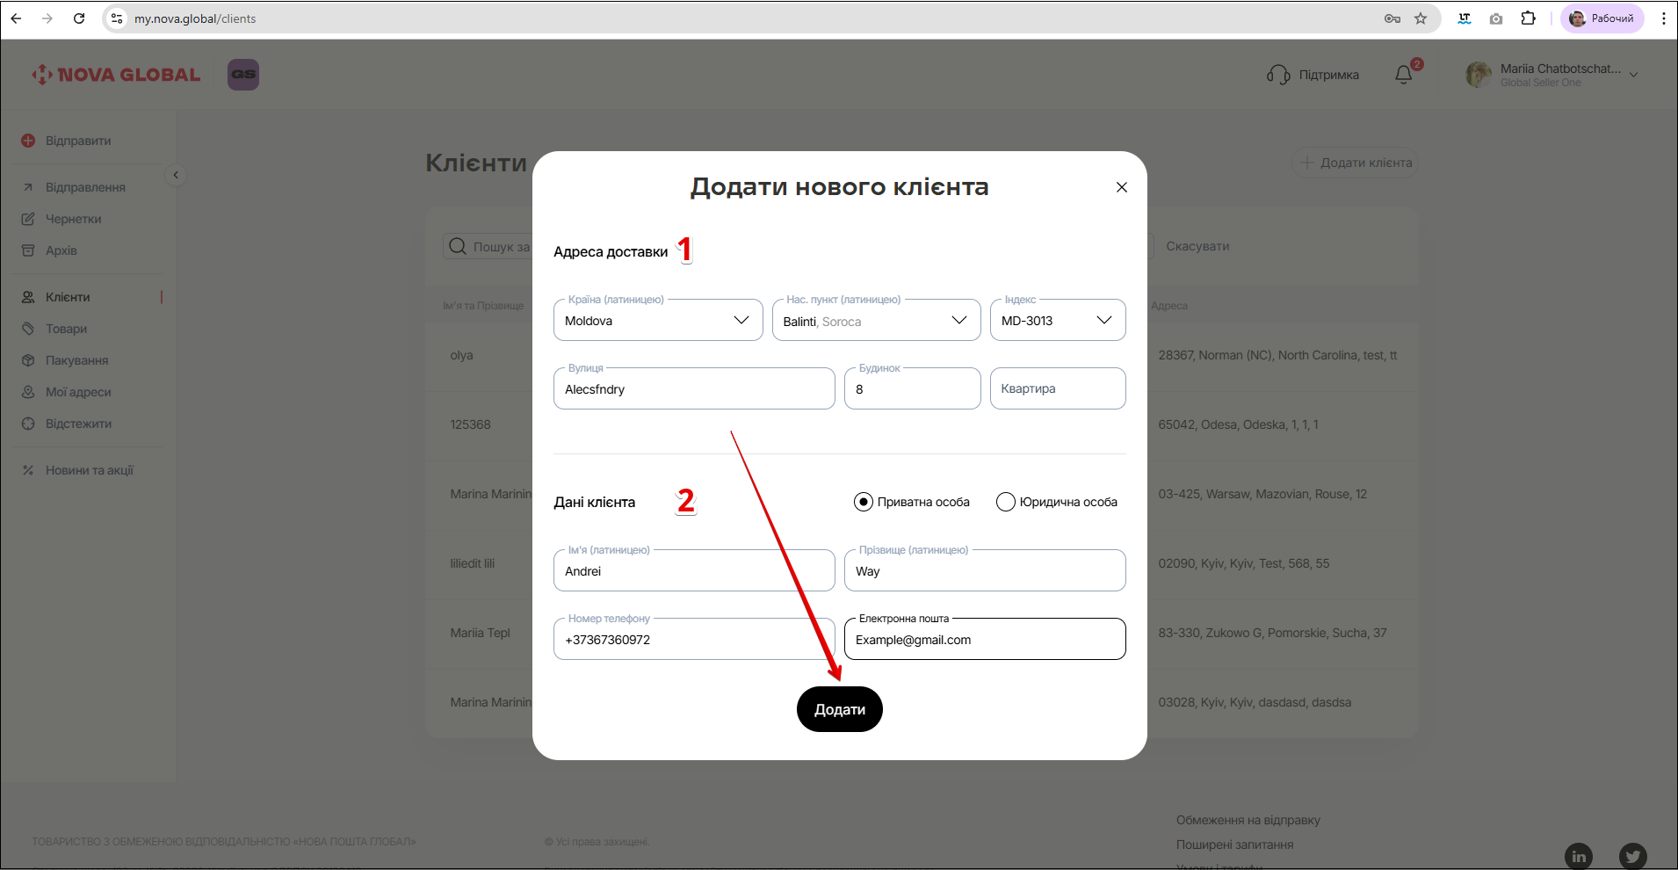Viewport: 1678px width, 870px height.
Task: Click client name 125368
Action: coord(471,424)
